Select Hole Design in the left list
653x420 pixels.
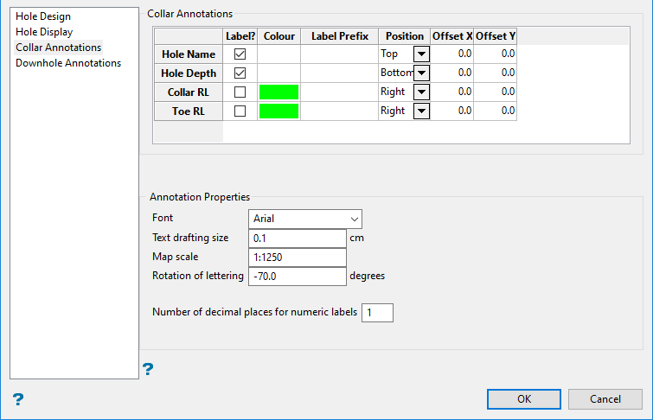pos(43,16)
